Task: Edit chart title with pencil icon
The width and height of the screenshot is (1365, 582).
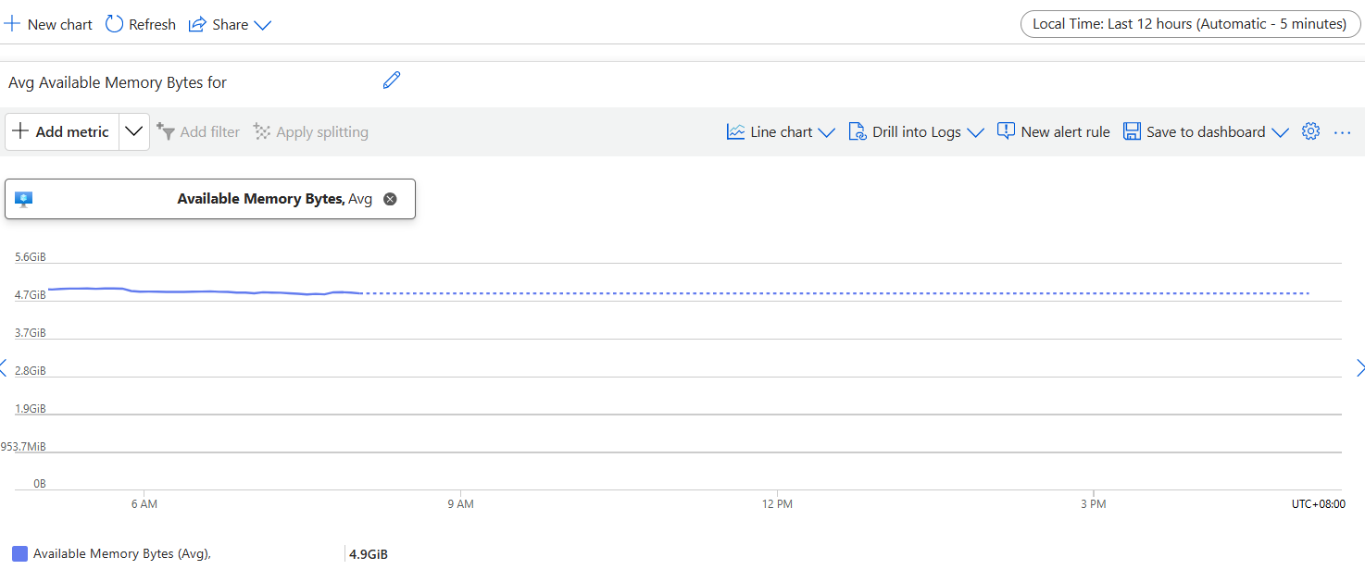Action: [392, 80]
